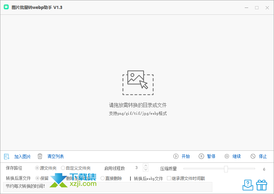The height and width of the screenshot is (194, 274).
Task: Click the trash can icon
Action: [x=40, y=156]
